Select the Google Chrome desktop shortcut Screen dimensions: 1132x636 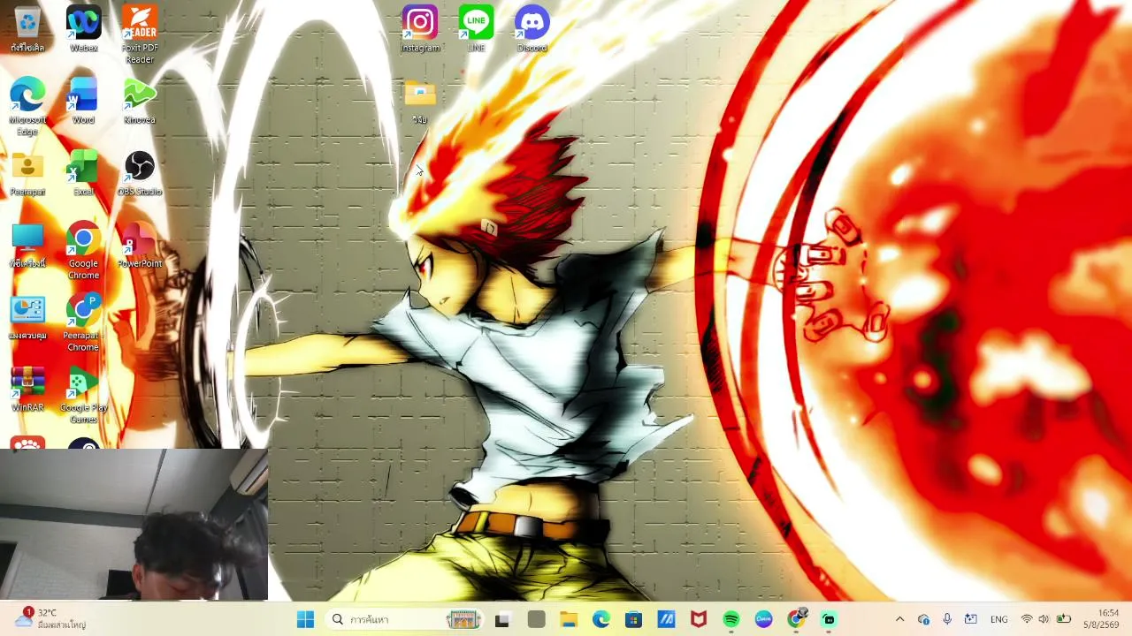click(x=83, y=251)
